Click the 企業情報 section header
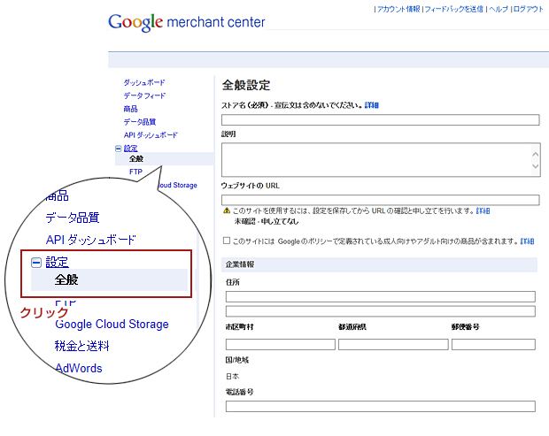This screenshot has height=436, width=549. coord(380,264)
